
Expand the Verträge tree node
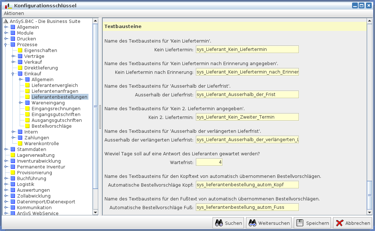(13, 56)
